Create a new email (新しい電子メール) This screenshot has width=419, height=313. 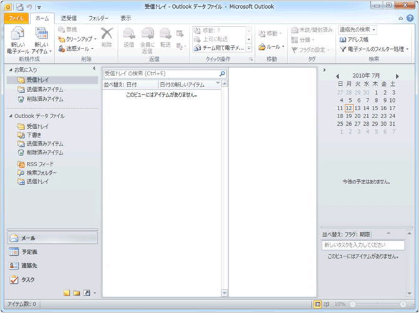[x=17, y=40]
